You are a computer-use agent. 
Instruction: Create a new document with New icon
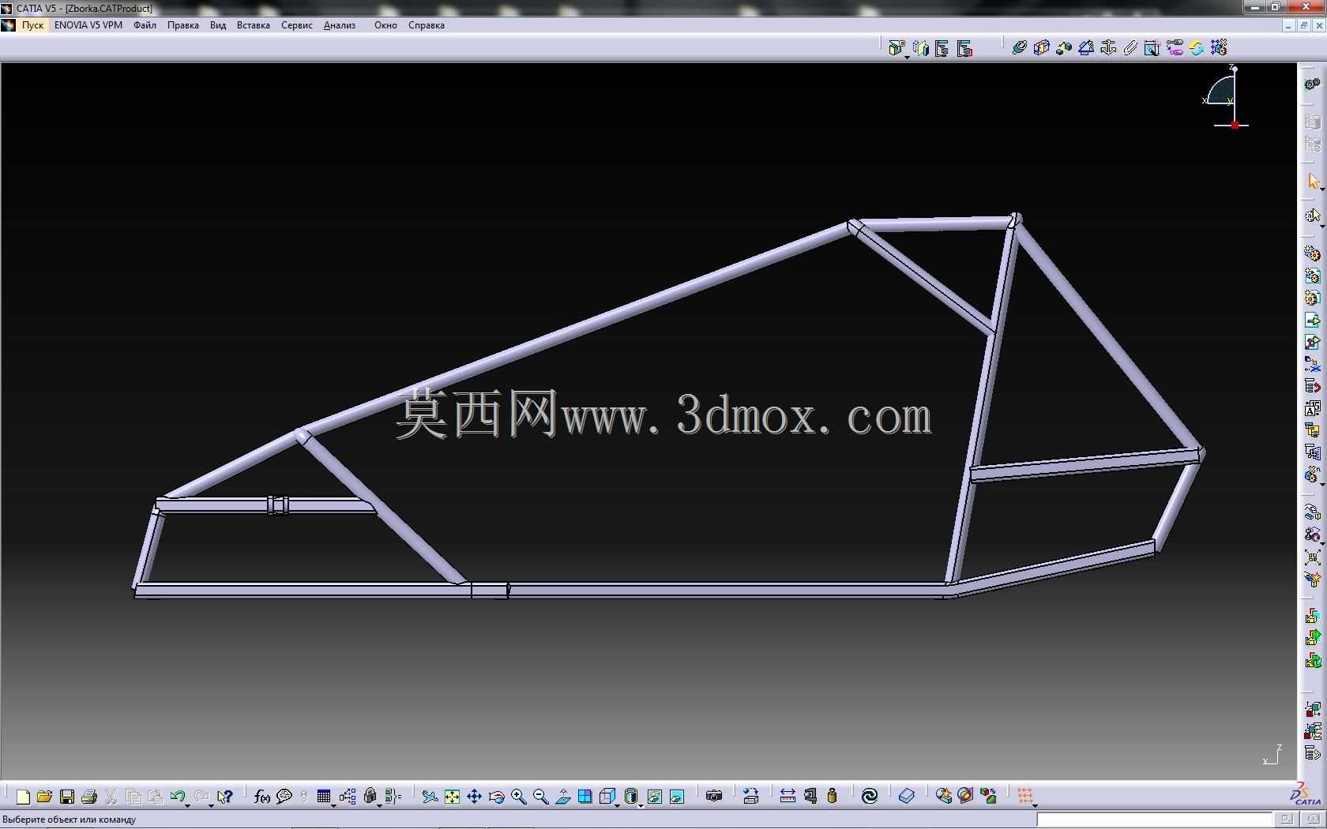click(x=23, y=797)
